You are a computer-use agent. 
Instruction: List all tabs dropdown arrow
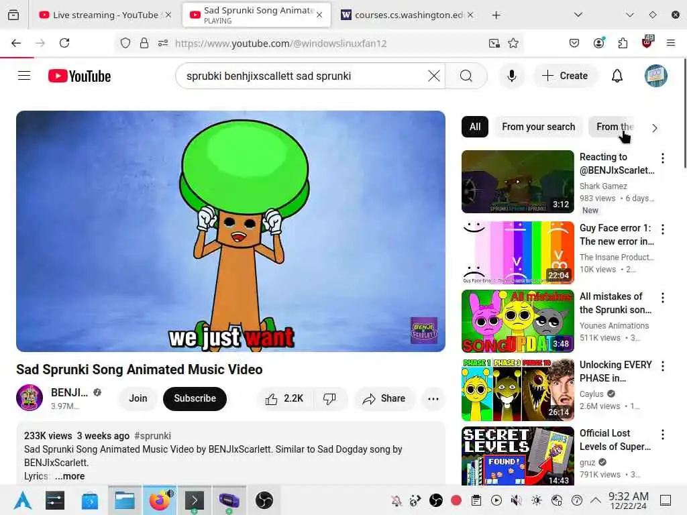pyautogui.click(x=578, y=15)
